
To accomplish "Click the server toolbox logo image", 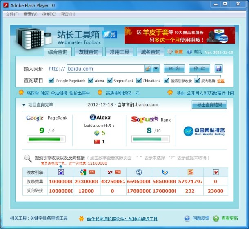I will click(x=33, y=39).
